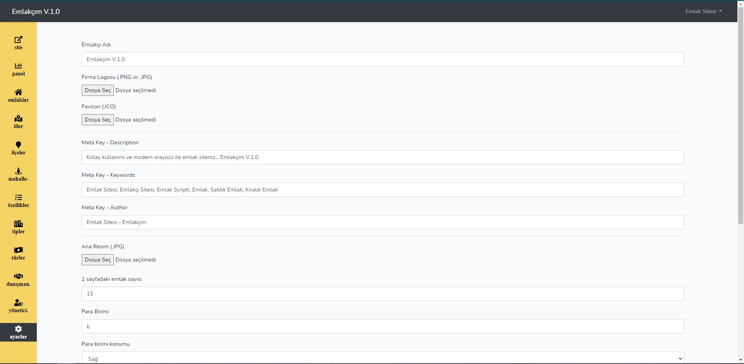Click the Para Birimi input field
The height and width of the screenshot is (364, 744).
click(x=383, y=326)
